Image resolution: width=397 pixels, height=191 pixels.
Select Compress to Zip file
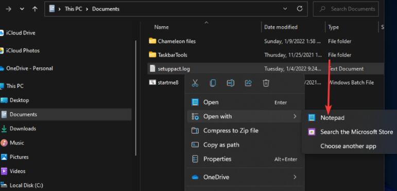pos(245,131)
